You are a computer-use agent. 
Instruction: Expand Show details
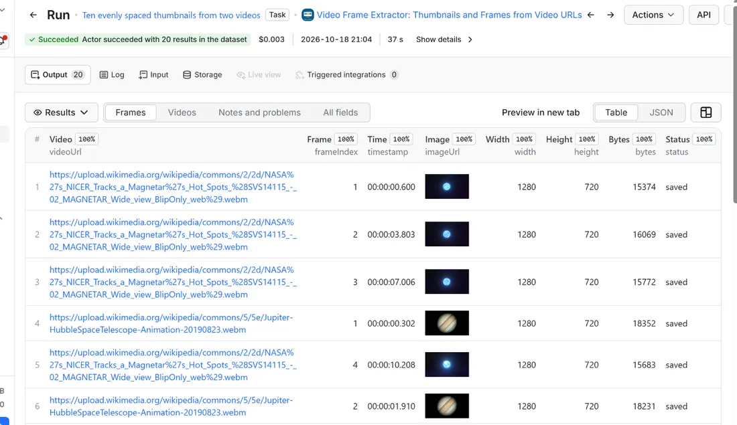click(444, 39)
